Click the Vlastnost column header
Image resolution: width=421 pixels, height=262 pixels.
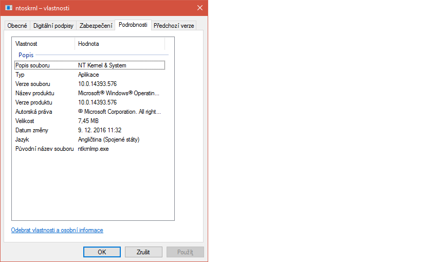(x=43, y=44)
